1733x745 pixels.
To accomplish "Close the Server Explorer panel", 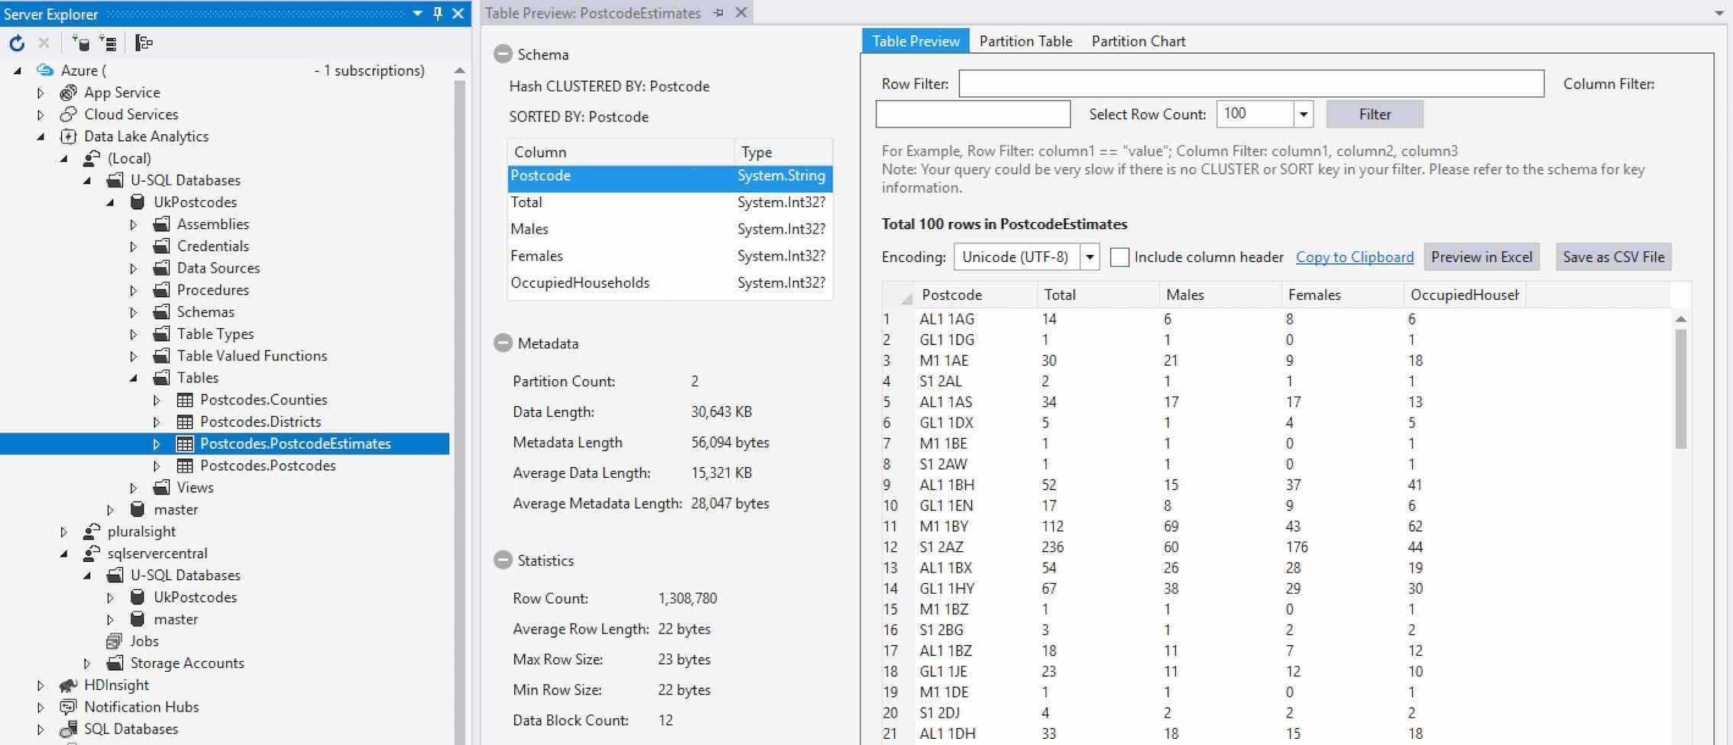I will coord(458,14).
